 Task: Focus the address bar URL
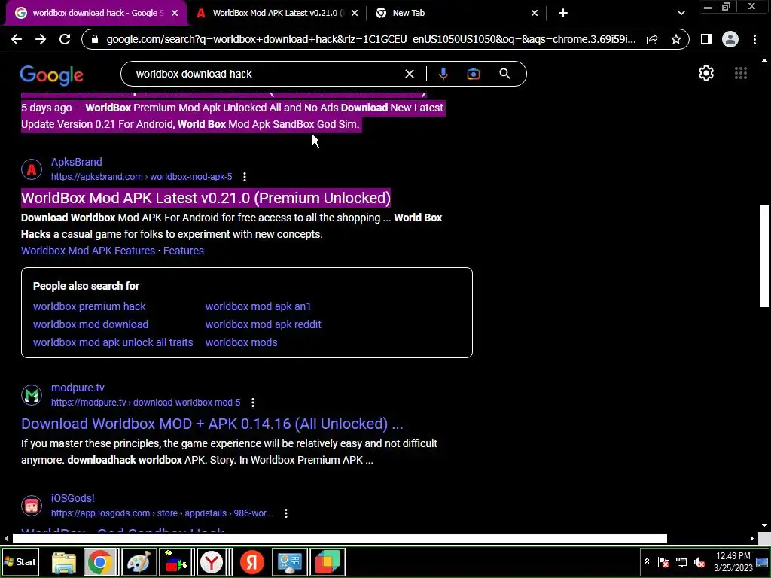click(x=370, y=39)
